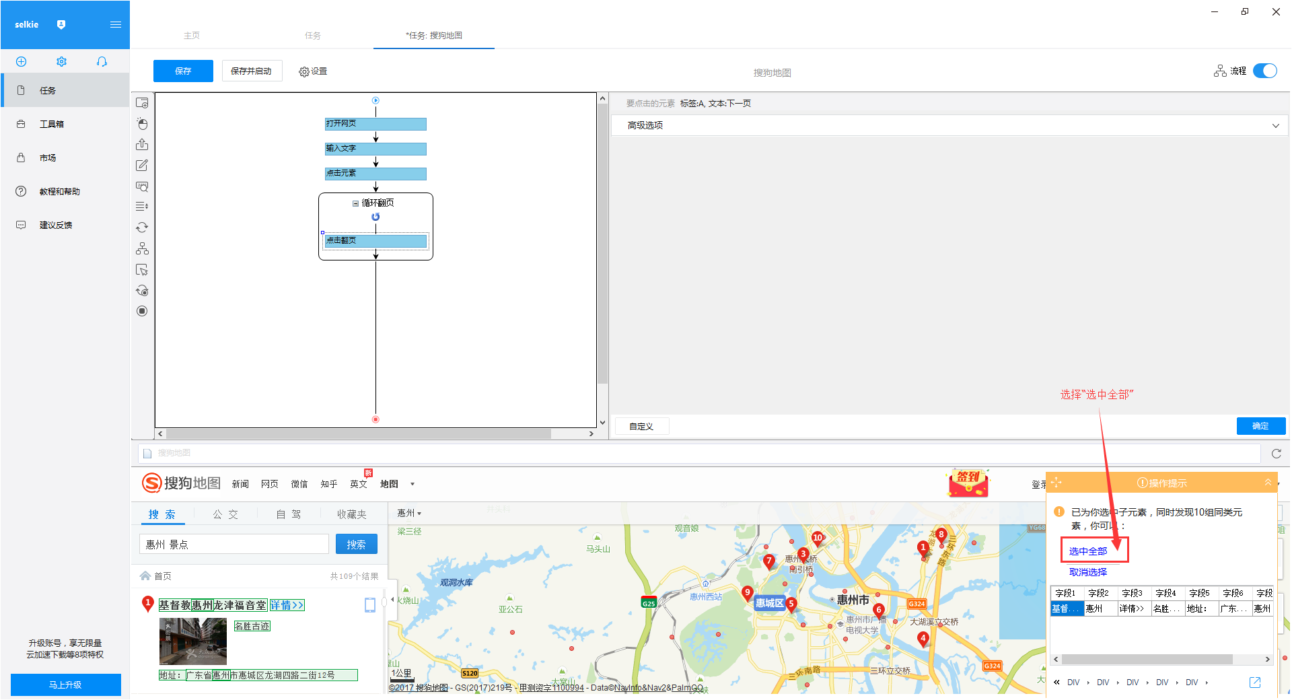Click the double-left arrow before the DIV breadcrumb

pos(1056,682)
